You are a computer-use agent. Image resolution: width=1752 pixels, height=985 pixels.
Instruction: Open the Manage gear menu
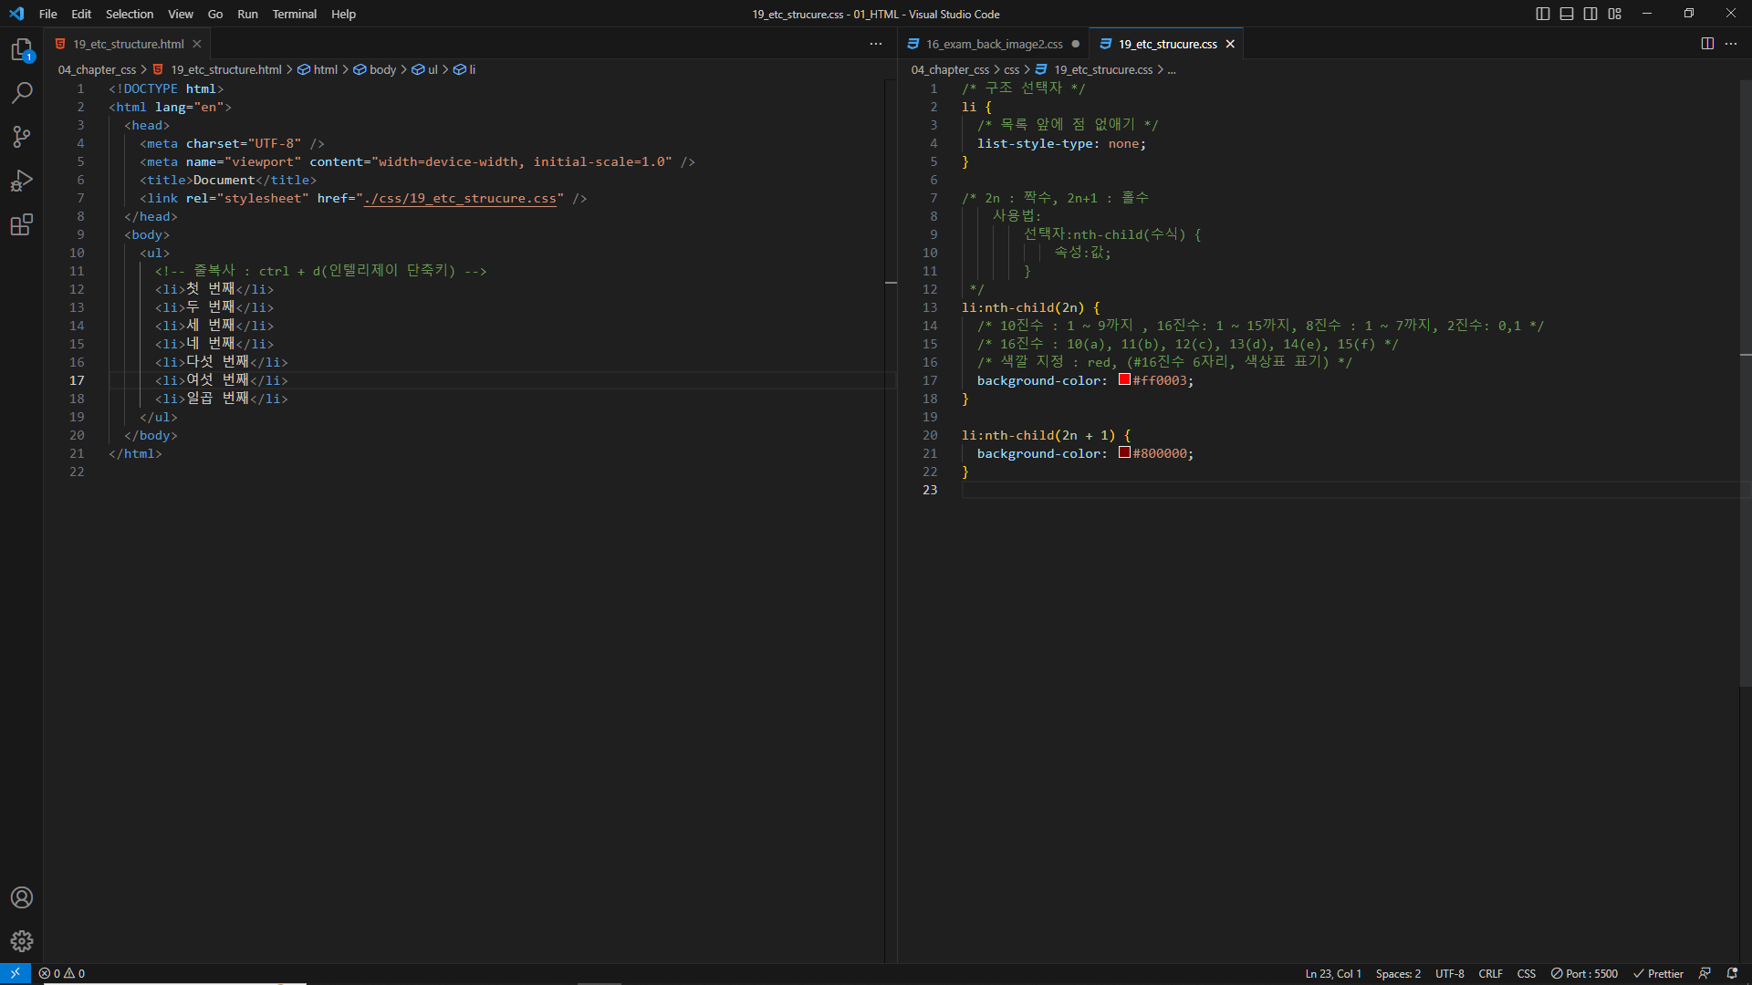tap(21, 941)
